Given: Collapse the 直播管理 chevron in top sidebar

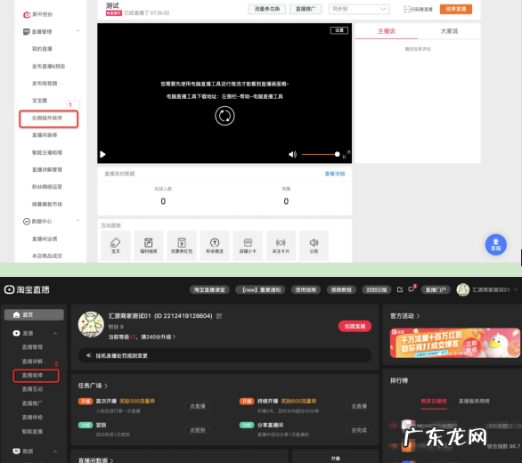Looking at the screenshot, I should pyautogui.click(x=77, y=31).
